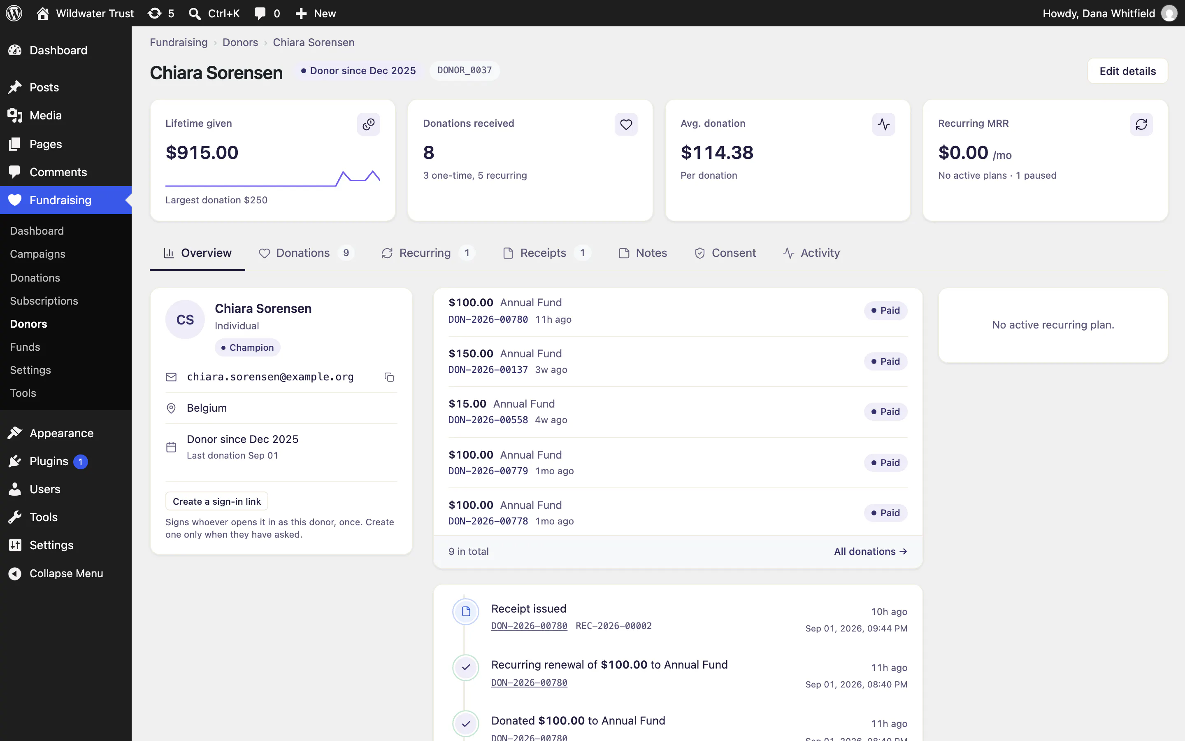Click the WordPress logo icon

point(14,13)
